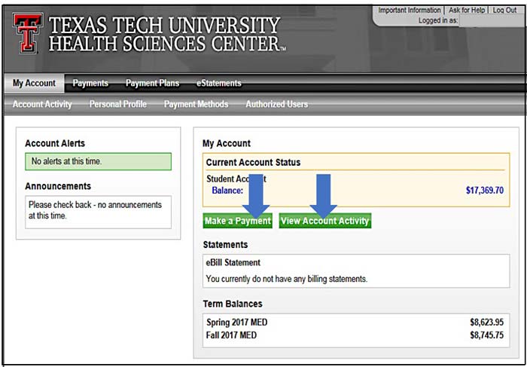This screenshot has width=527, height=367.
Task: Select the $17,369.70 balance amount
Action: tap(485, 191)
